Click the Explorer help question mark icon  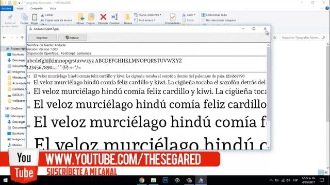coord(327,8)
